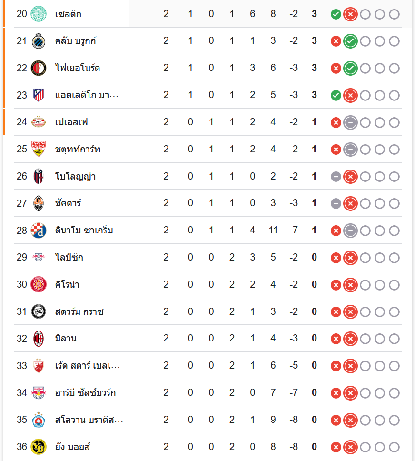Click the อาร์บี ซัลซ์บวร์ก team name
The height and width of the screenshot is (461, 415).
click(x=85, y=393)
